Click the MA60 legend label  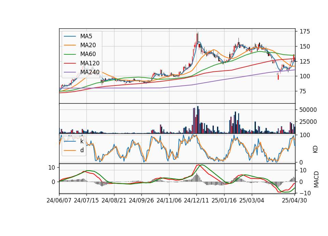(x=88, y=54)
